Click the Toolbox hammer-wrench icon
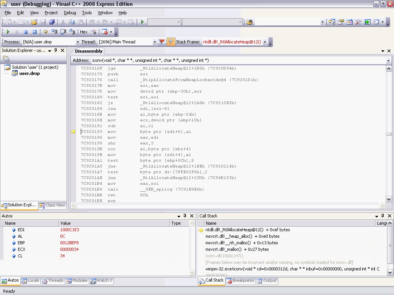This screenshot has width=394, height=295. point(358,22)
